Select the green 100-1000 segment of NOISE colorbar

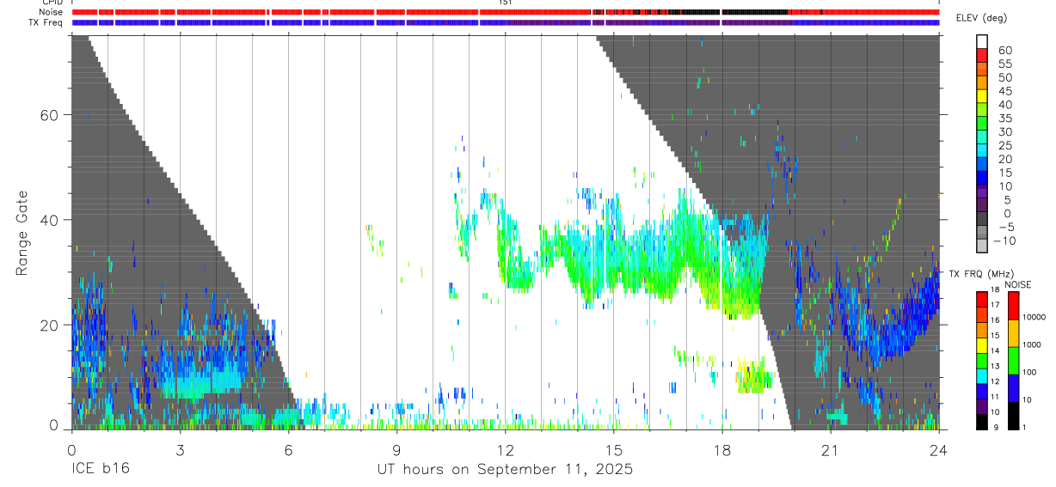(x=1013, y=359)
